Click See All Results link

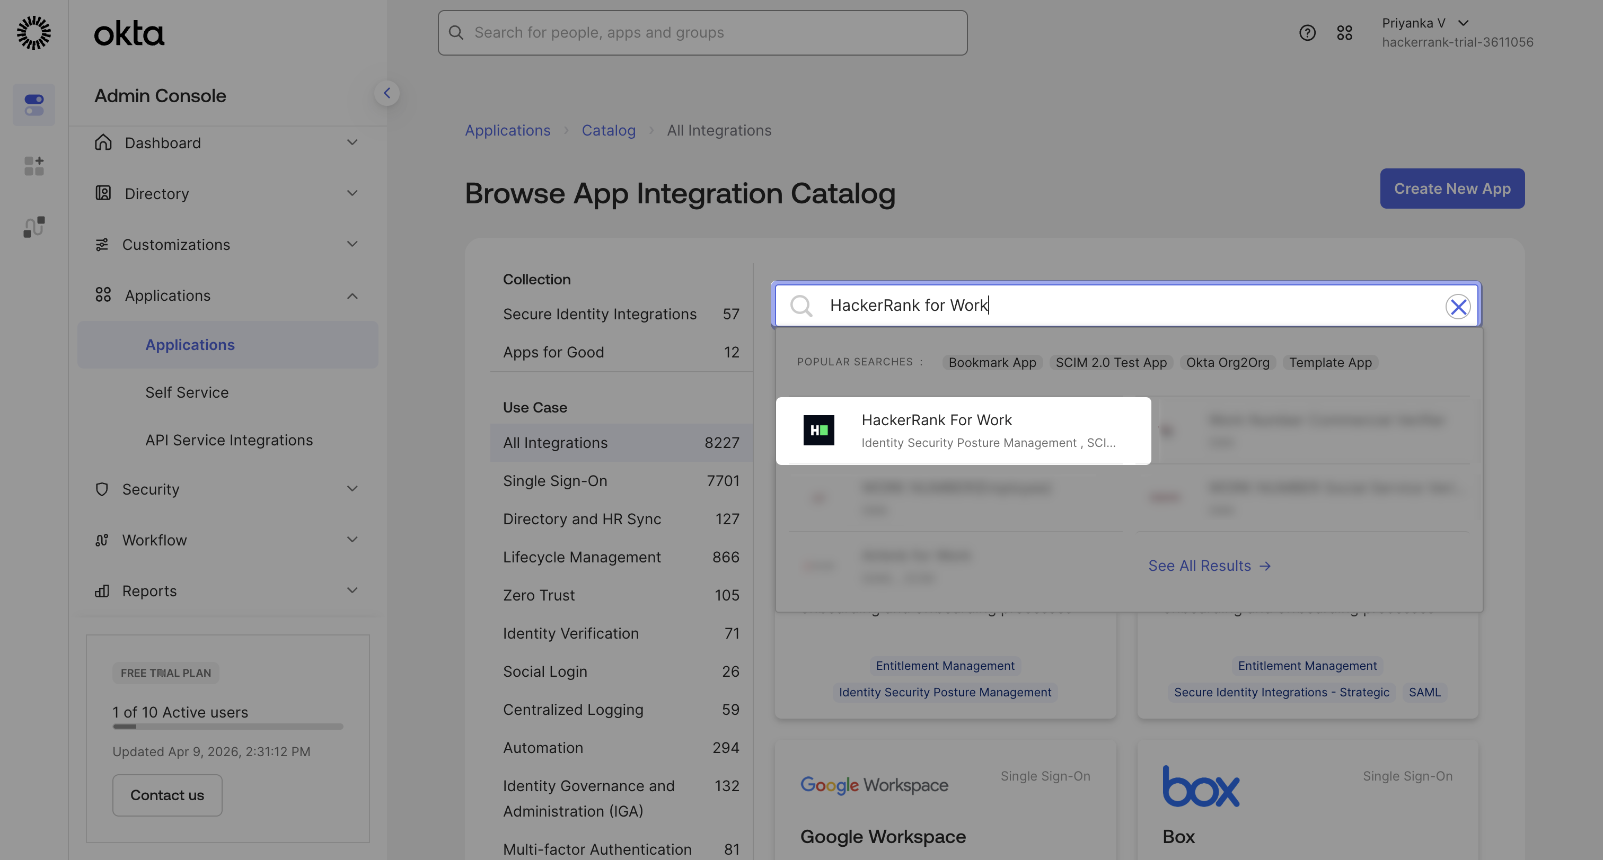1209,566
